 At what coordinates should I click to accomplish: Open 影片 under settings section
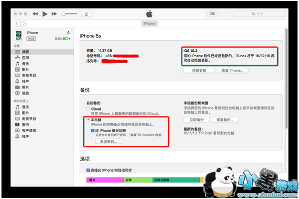[42, 70]
